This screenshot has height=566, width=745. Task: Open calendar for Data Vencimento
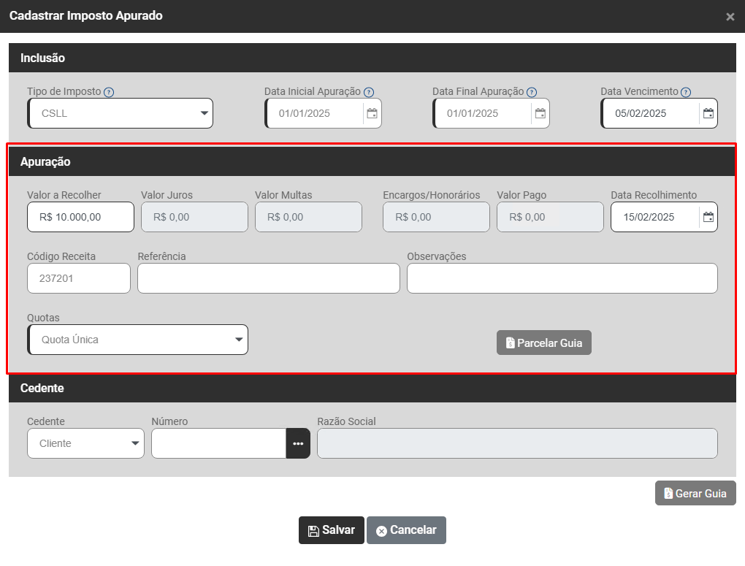pos(708,113)
